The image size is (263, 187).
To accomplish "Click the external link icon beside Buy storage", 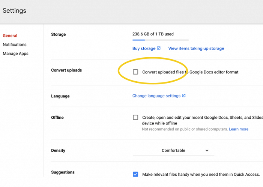I will pos(159,48).
